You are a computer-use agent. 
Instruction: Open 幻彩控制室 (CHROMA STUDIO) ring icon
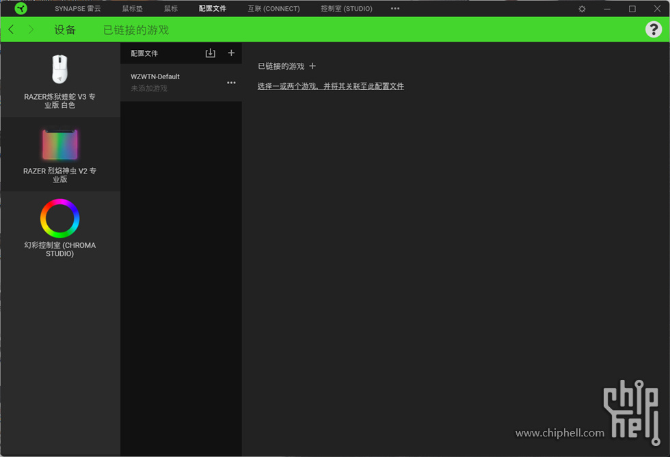[60, 218]
